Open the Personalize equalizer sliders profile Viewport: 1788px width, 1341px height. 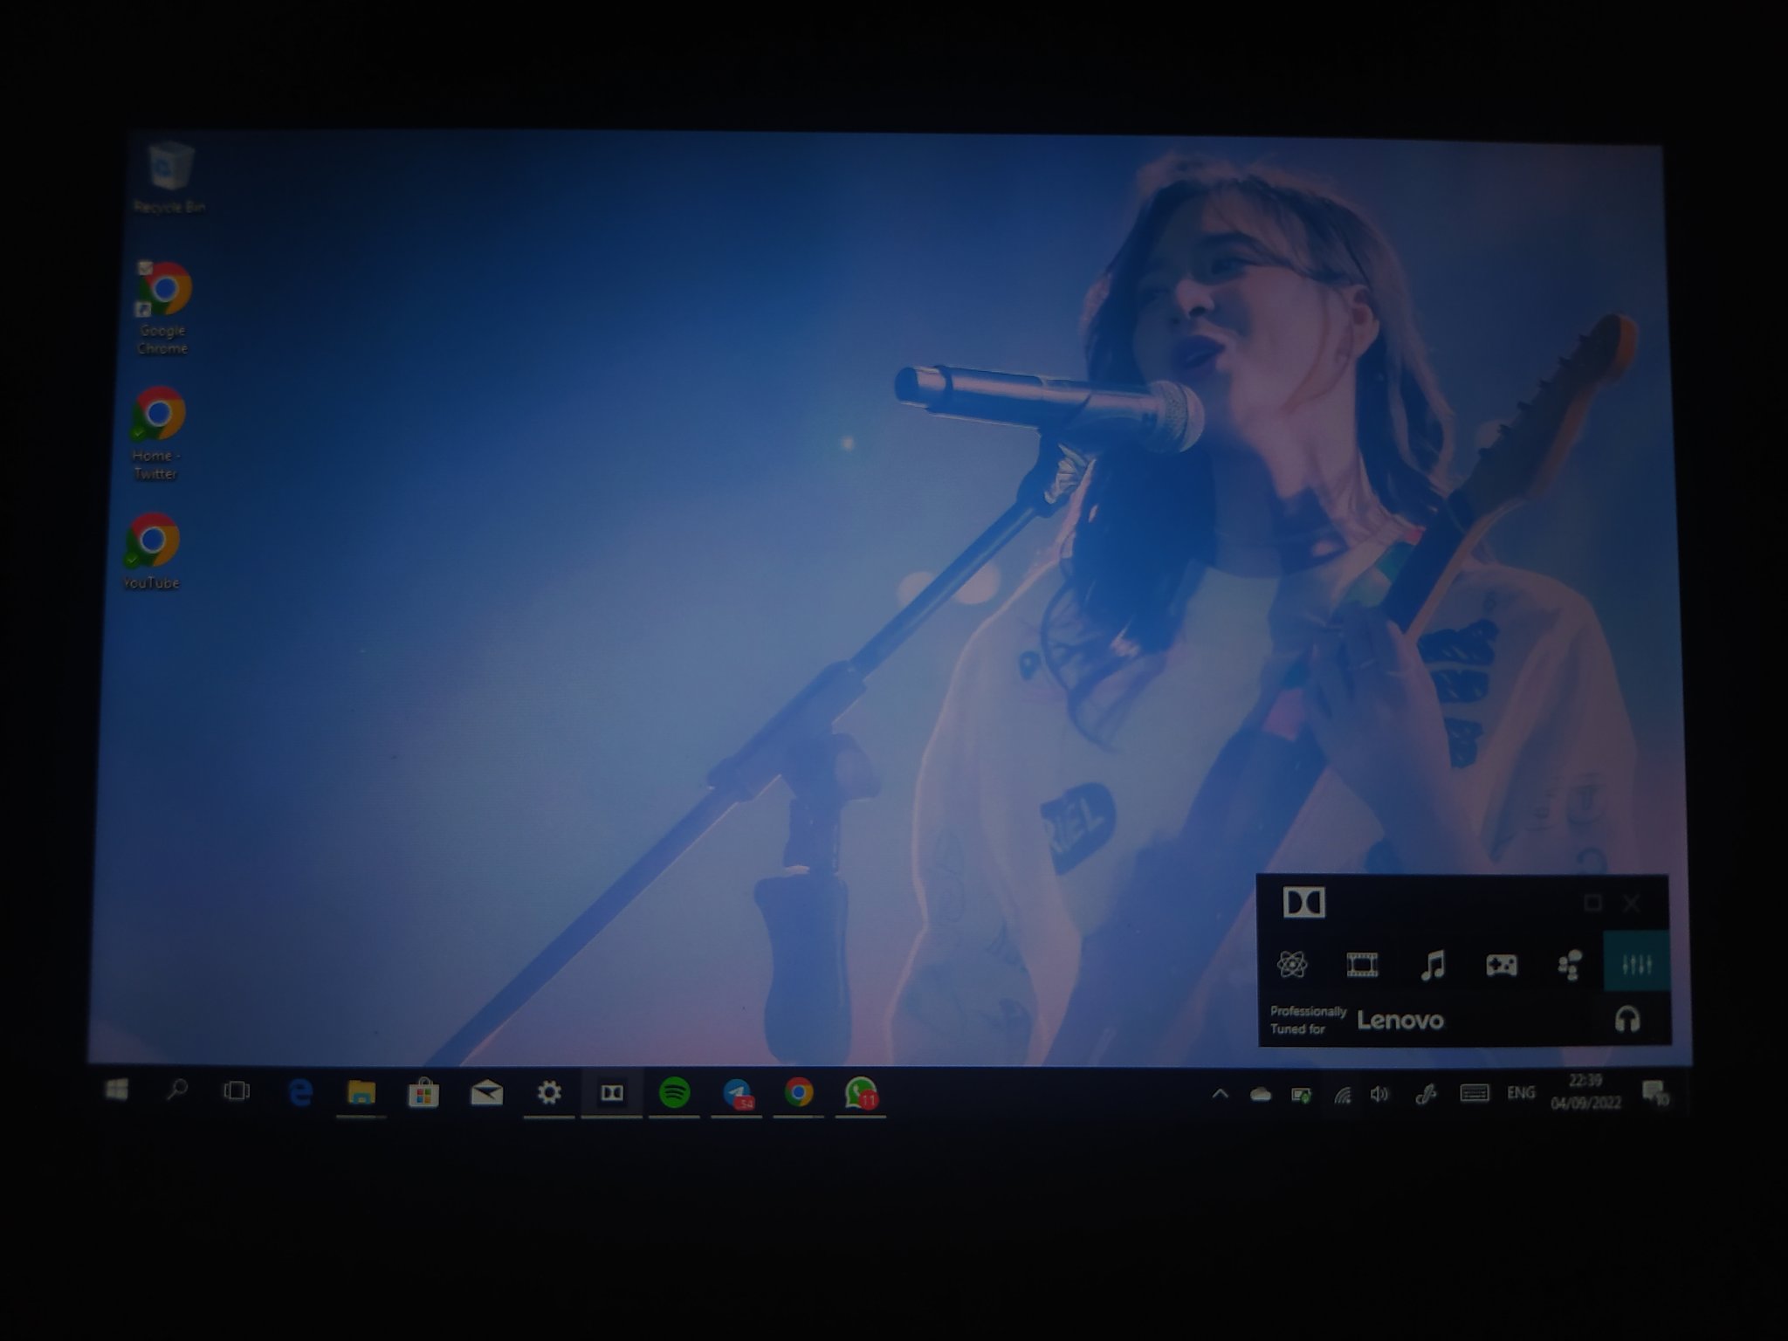tap(1636, 964)
